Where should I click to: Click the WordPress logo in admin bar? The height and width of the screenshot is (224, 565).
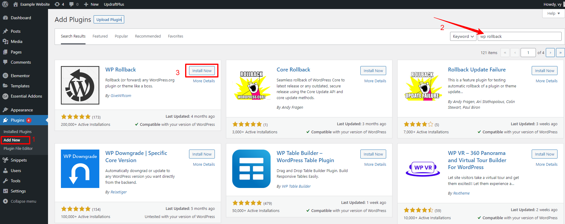[5, 4]
